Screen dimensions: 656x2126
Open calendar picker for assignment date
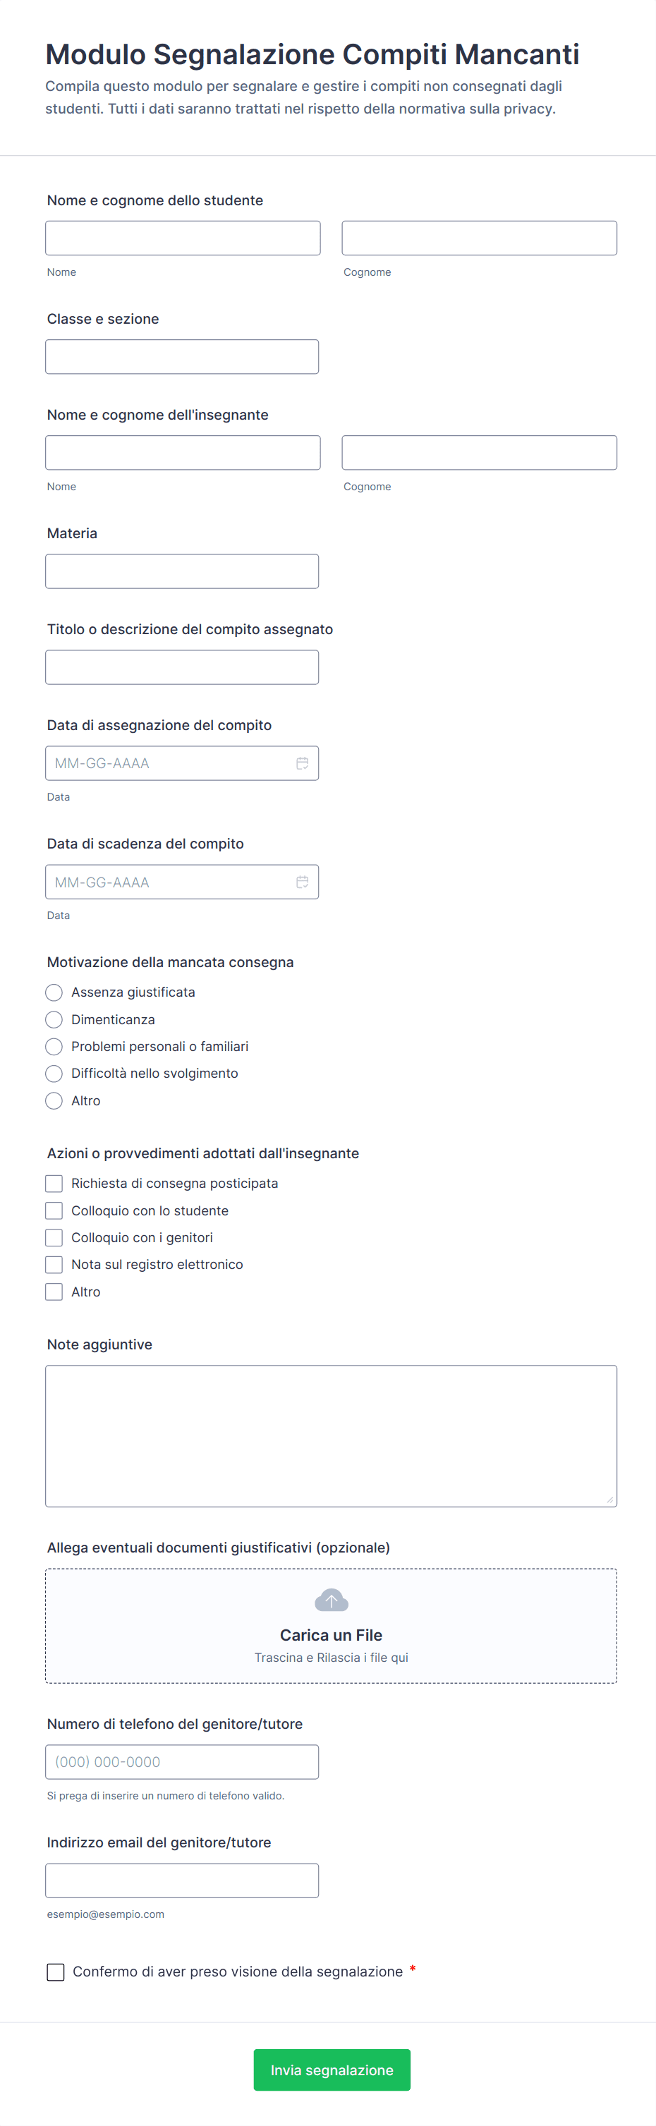point(302,763)
